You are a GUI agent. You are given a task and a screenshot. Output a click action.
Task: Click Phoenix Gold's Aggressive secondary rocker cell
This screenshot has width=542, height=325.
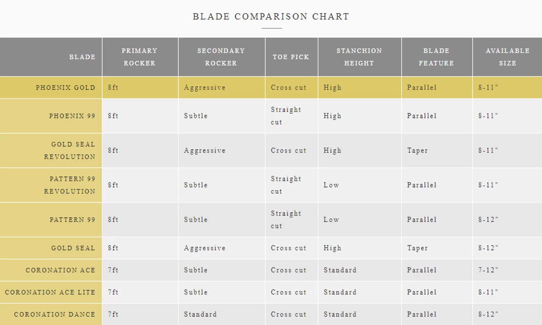pyautogui.click(x=205, y=88)
